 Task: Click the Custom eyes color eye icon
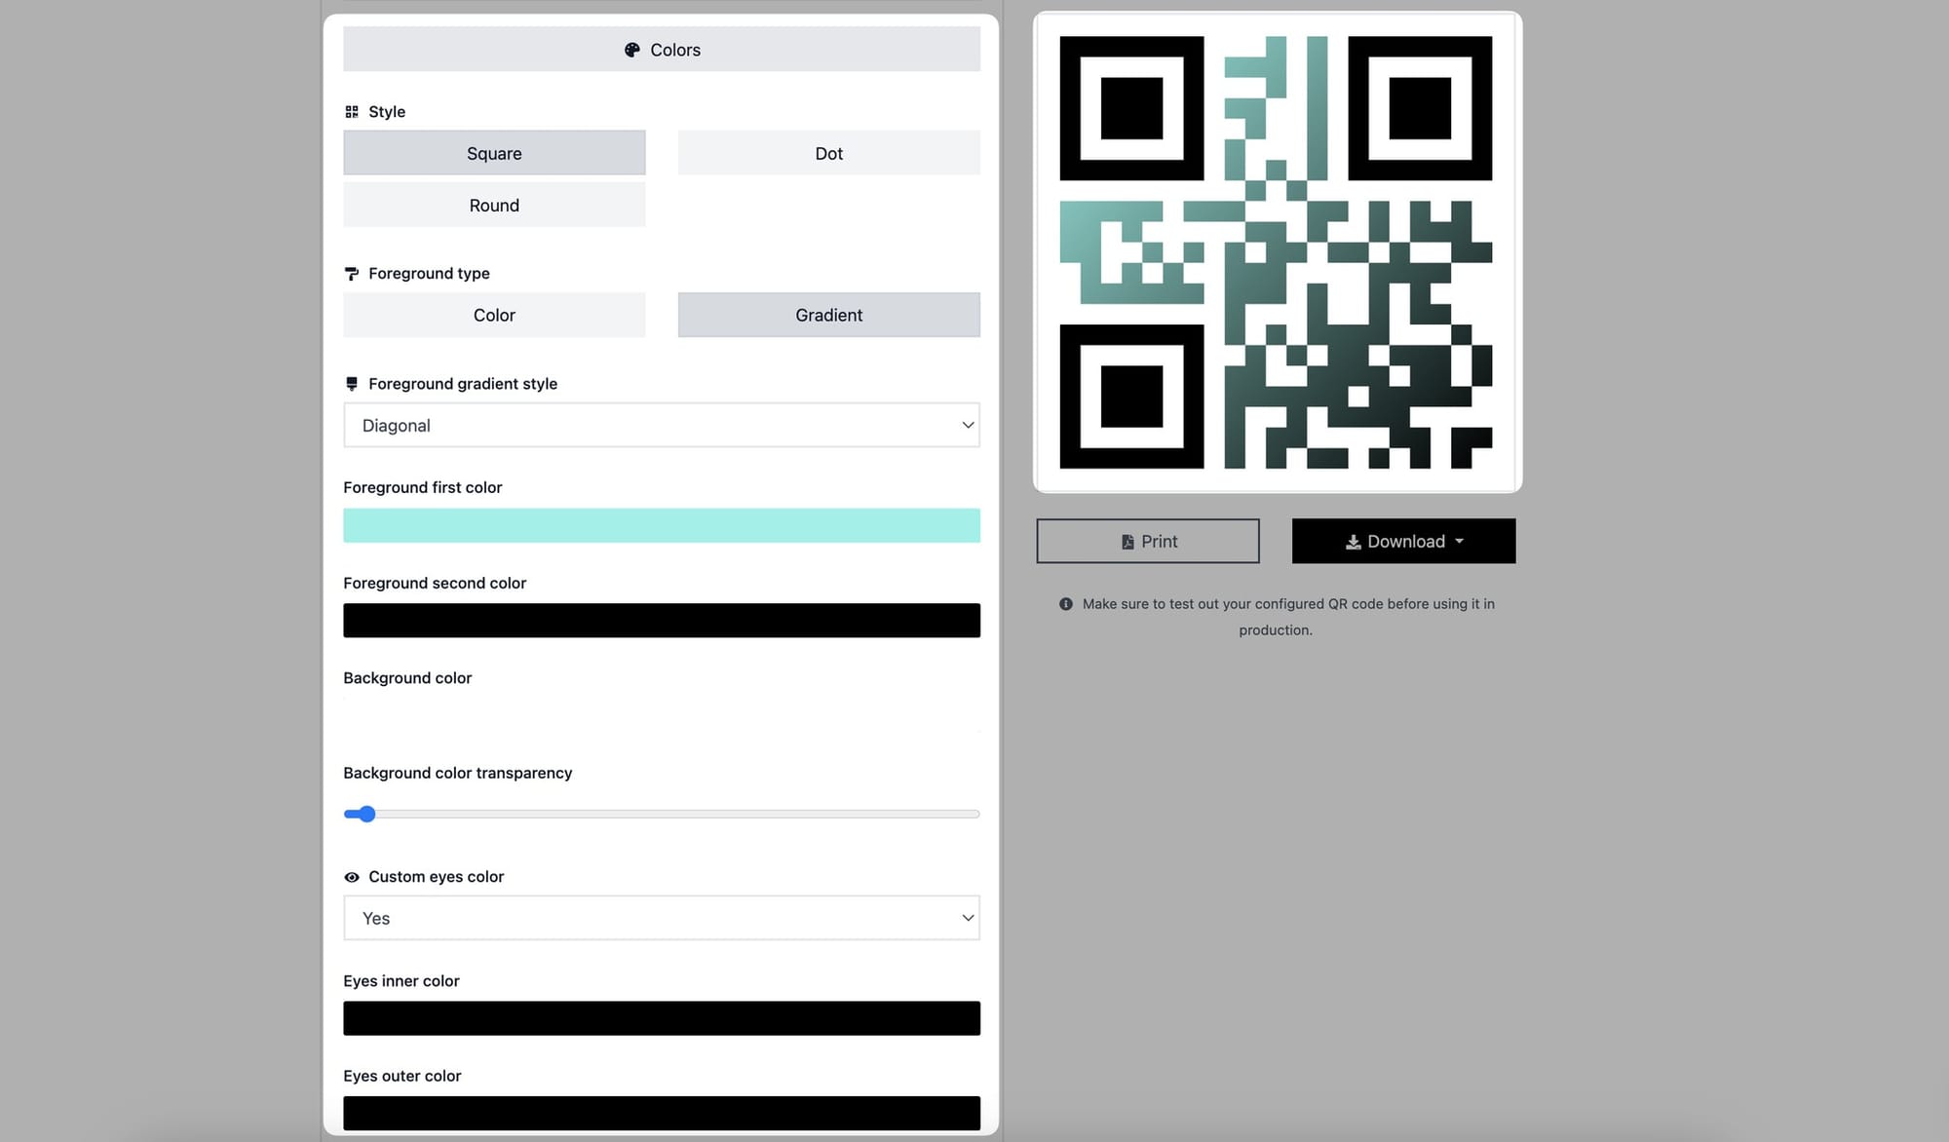[x=351, y=877]
